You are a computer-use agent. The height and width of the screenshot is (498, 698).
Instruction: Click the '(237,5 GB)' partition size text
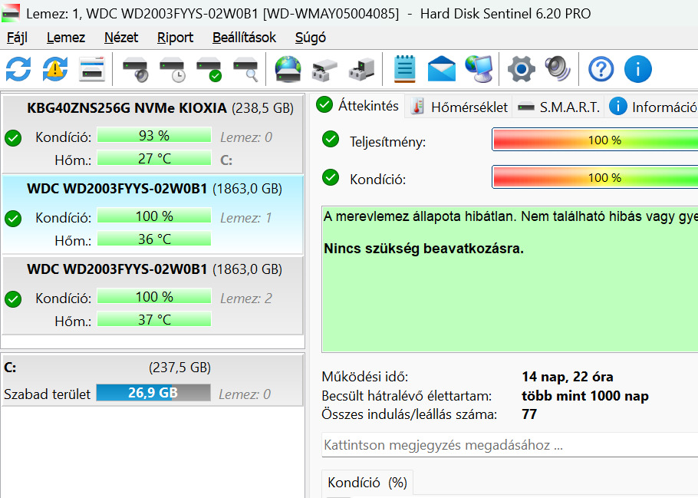179,367
